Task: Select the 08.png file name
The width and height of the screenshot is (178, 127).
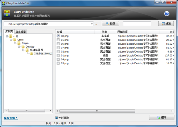Action: coord(65,36)
